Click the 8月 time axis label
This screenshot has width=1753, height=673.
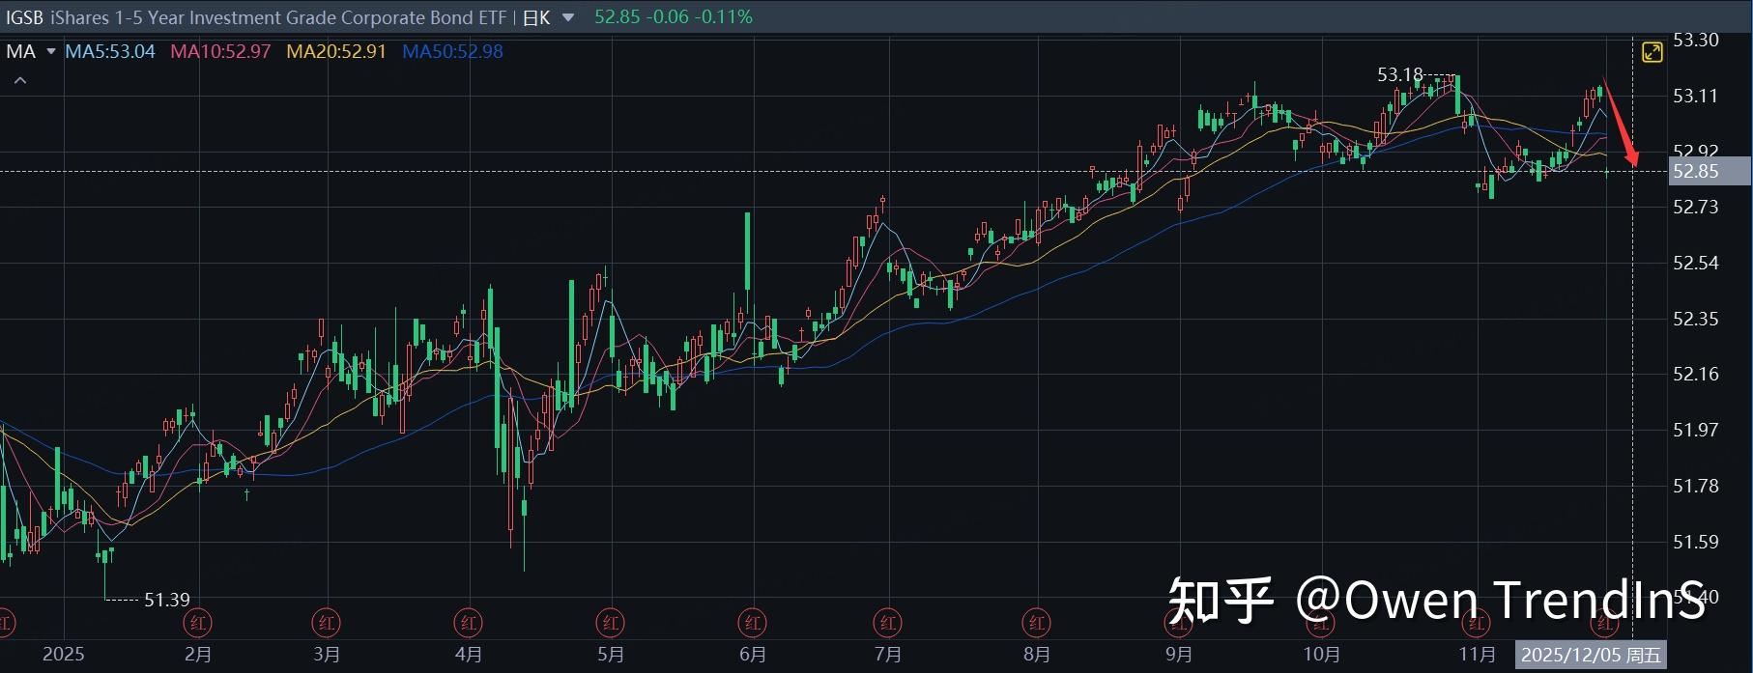[x=1037, y=655]
